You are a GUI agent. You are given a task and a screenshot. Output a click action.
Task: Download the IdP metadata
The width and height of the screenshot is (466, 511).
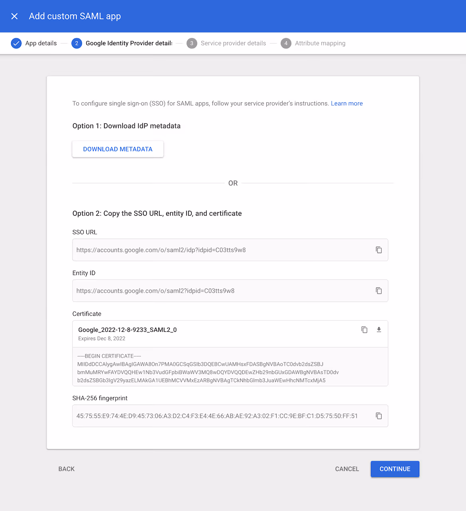(x=118, y=149)
